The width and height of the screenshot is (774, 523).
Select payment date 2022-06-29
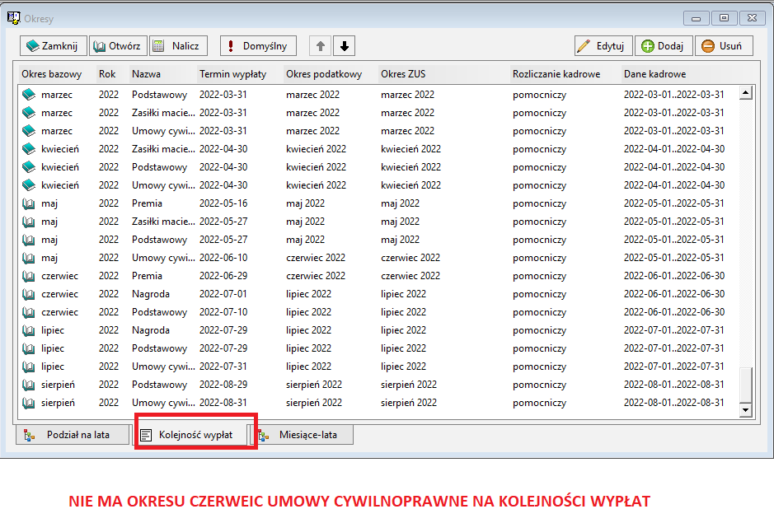coord(223,276)
